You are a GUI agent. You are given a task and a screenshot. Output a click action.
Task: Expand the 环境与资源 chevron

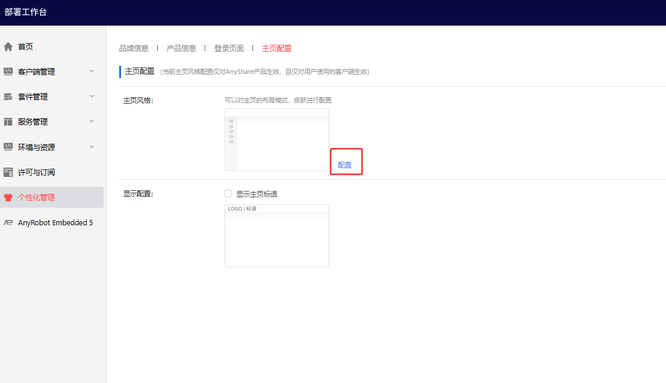click(91, 147)
